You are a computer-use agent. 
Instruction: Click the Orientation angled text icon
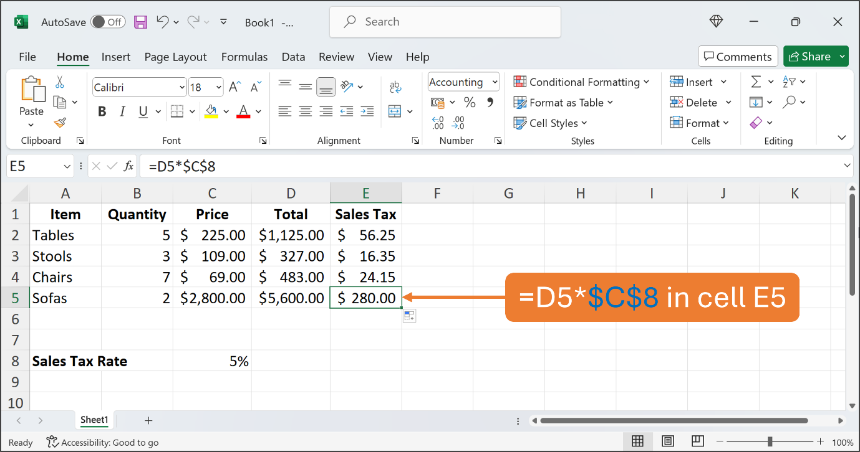(x=347, y=87)
